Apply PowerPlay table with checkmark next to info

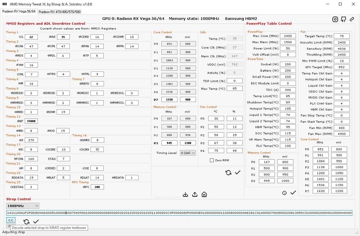click(293, 193)
